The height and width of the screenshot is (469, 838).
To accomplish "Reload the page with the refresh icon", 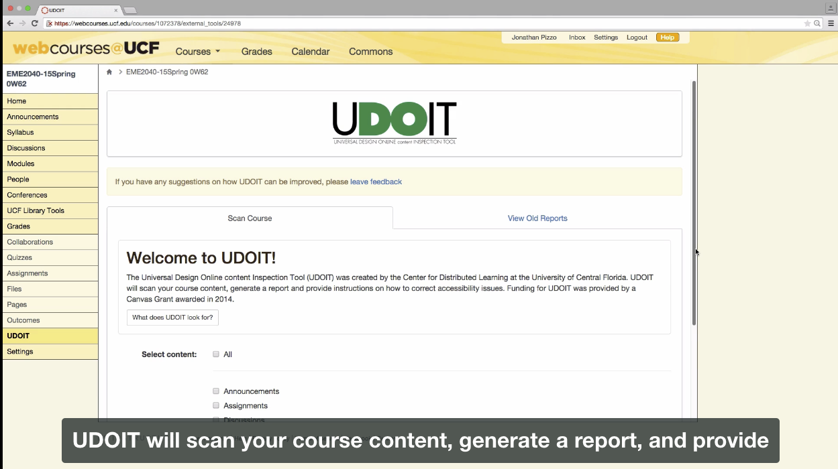I will [x=34, y=22].
